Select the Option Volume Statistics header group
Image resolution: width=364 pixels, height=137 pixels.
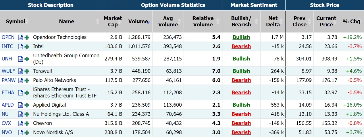point(173,5)
